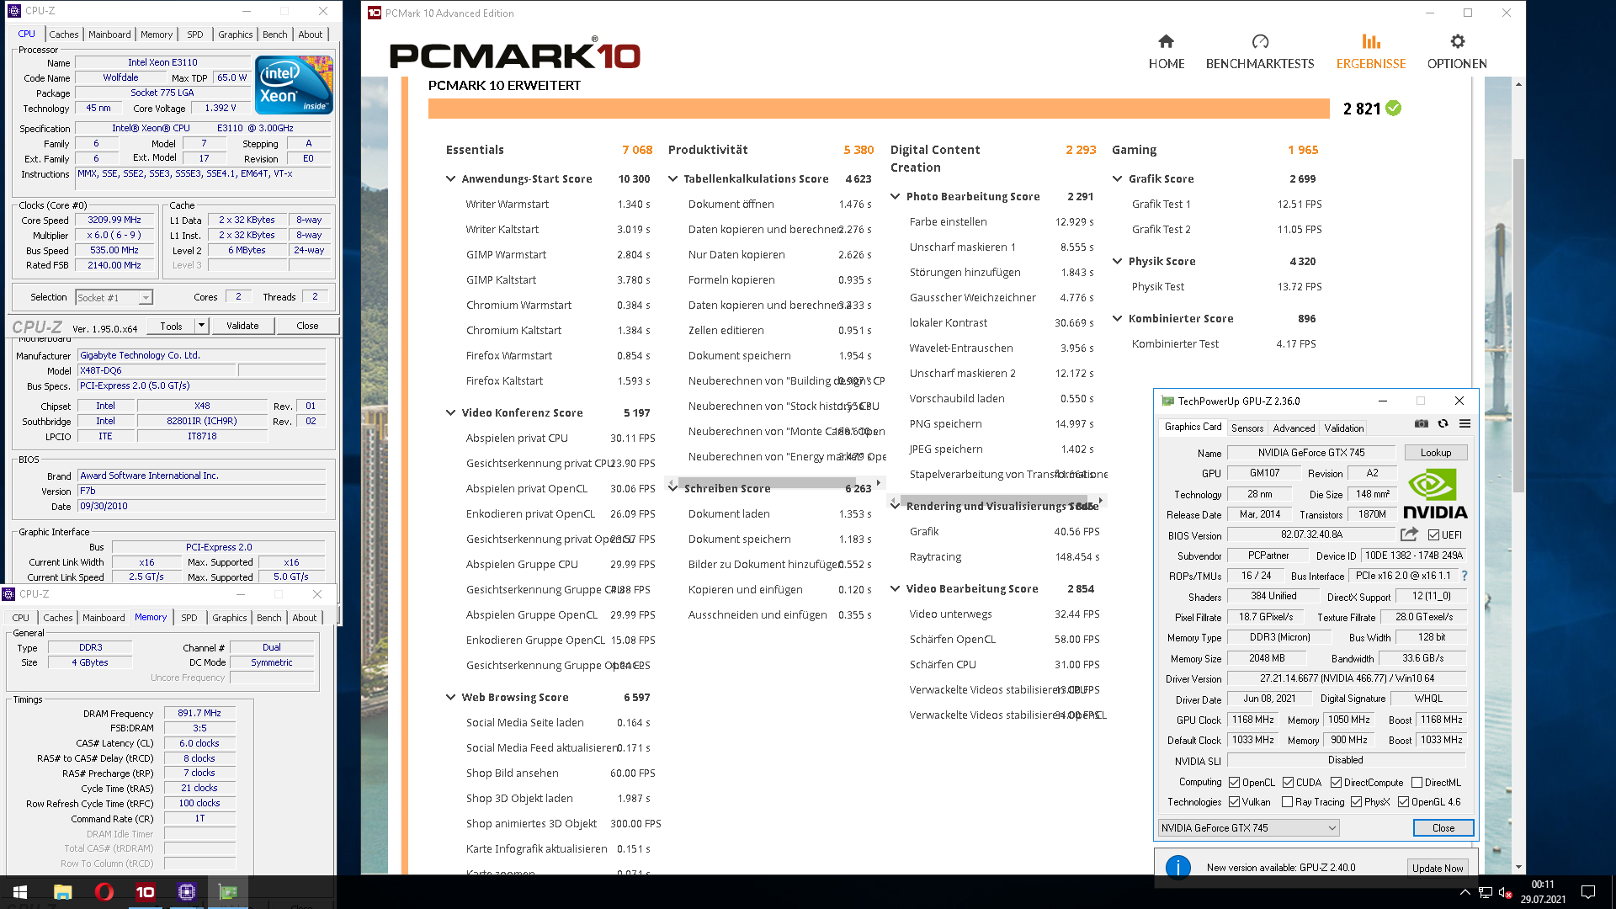Open the Validation tab in GPU-Z

1343,428
